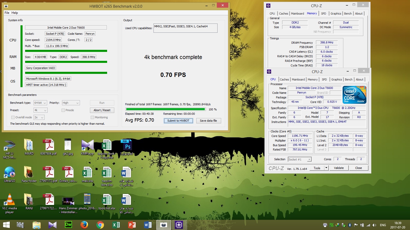Open the Photoshop .psd file on the desktop
Image resolution: width=410 pixels, height=230 pixels.
pyautogui.click(x=126, y=147)
